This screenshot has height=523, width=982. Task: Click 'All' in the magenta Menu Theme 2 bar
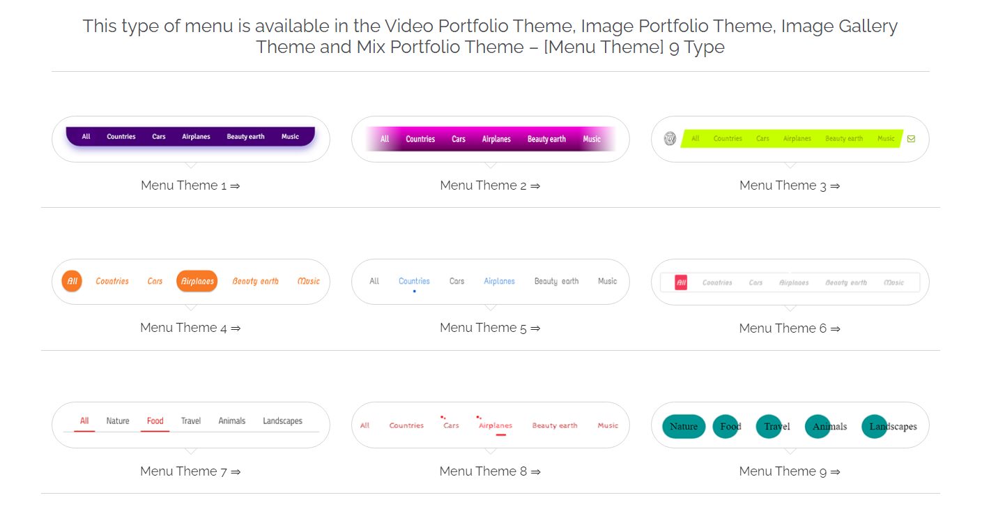385,139
